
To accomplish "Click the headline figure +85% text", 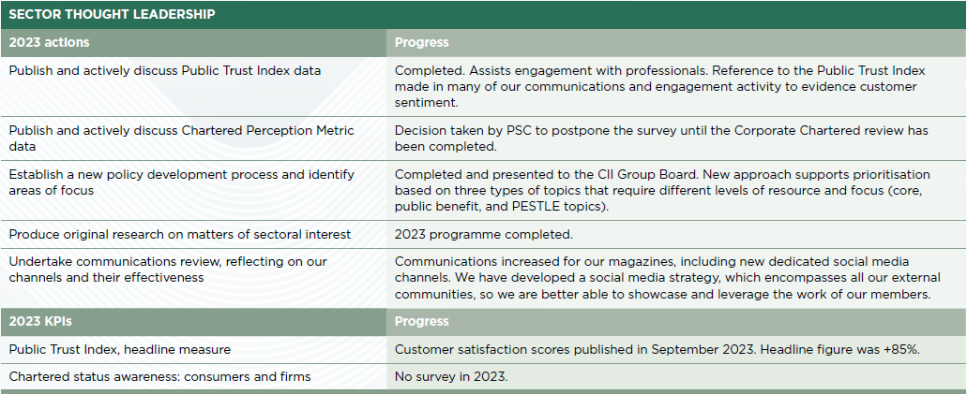I will [x=840, y=350].
